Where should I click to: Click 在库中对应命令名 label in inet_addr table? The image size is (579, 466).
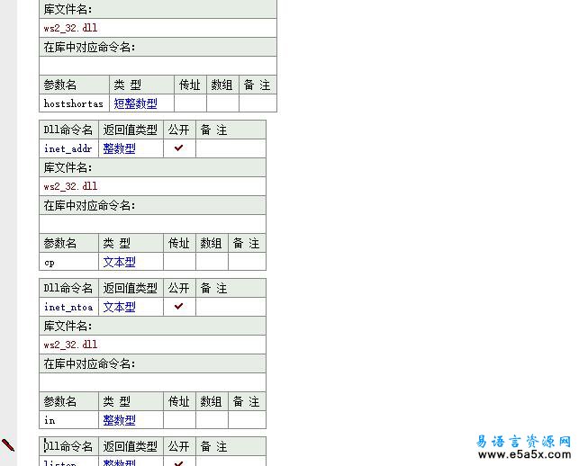point(89,205)
